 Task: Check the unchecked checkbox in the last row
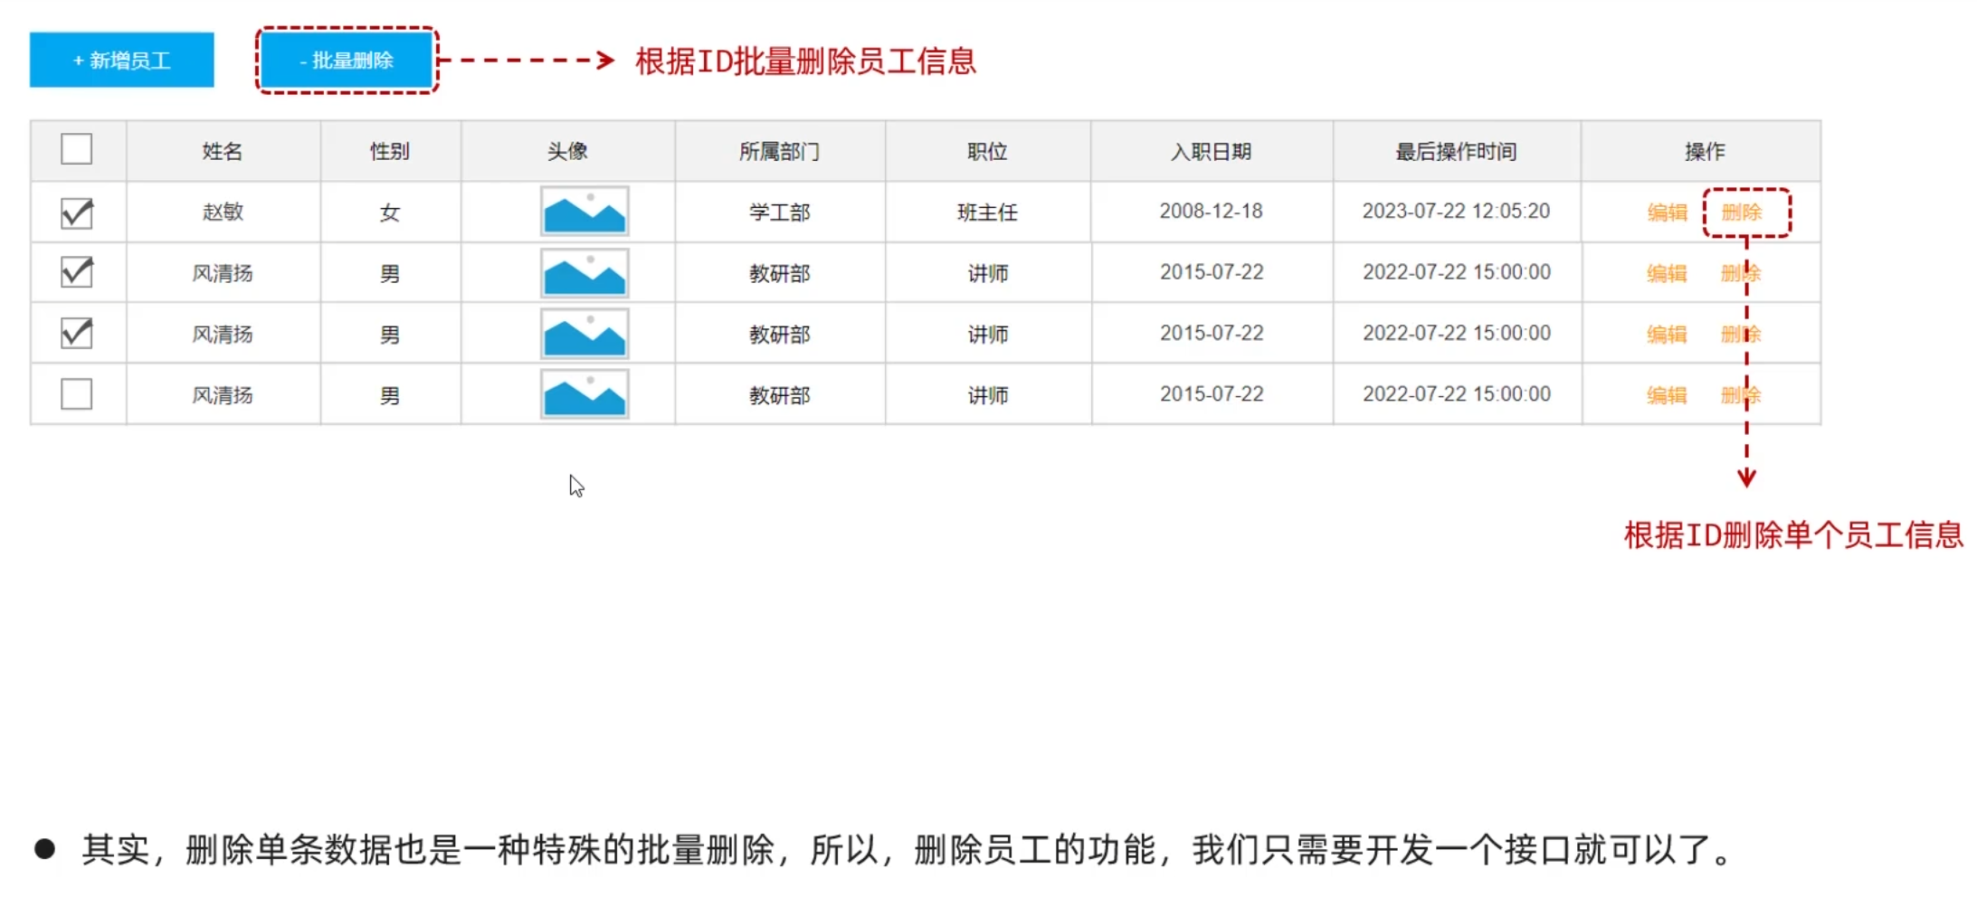tap(77, 394)
